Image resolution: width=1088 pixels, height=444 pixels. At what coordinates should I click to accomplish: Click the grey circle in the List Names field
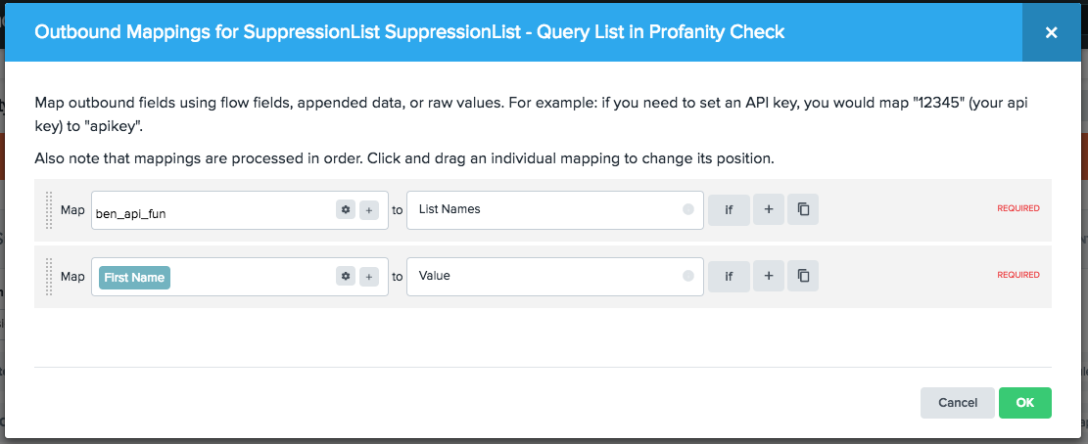click(x=687, y=209)
